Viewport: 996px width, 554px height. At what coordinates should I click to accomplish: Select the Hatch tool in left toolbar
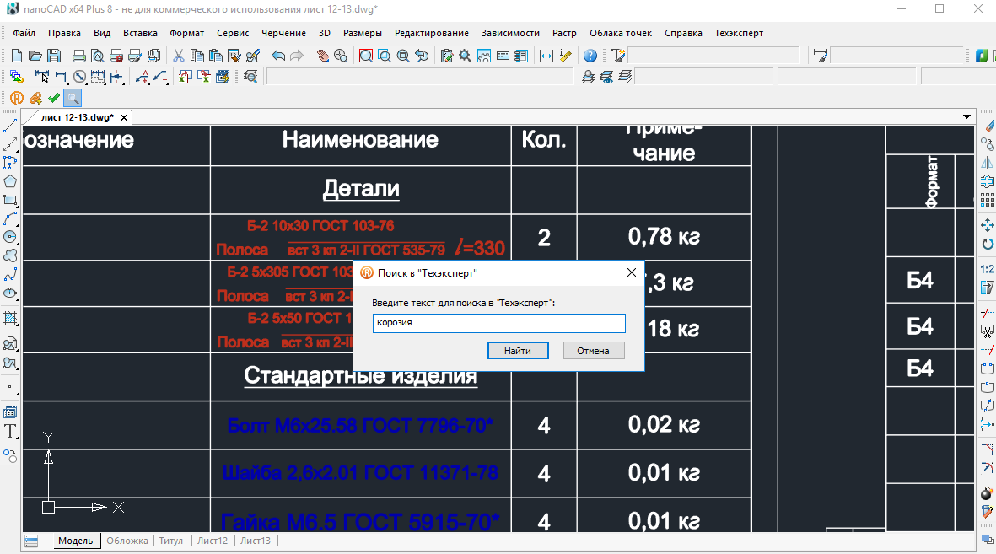pos(10,319)
